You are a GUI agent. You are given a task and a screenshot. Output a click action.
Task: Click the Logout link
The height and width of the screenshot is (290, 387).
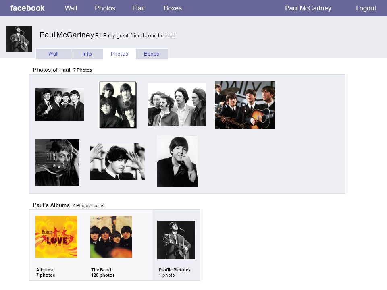[366, 8]
